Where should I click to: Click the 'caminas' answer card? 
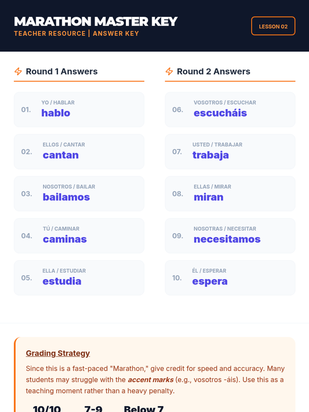click(x=79, y=236)
